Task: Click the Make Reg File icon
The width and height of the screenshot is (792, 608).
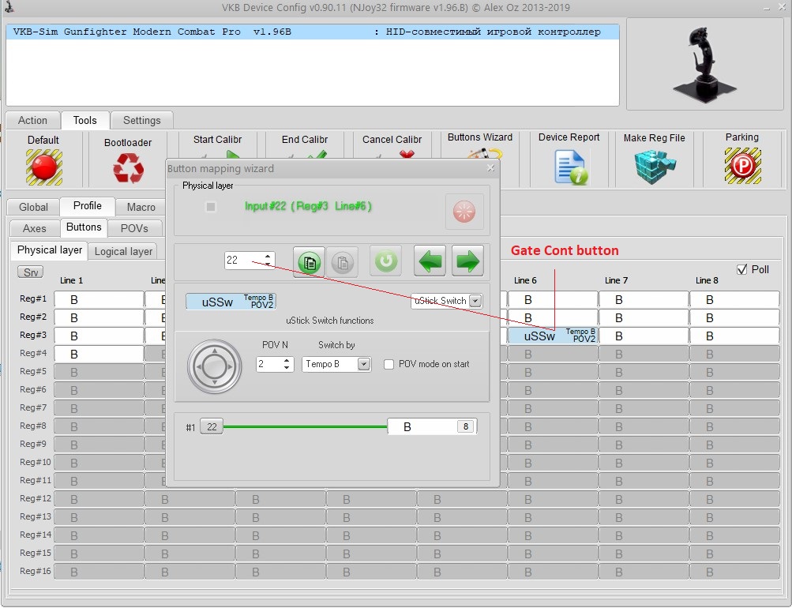Action: click(654, 167)
